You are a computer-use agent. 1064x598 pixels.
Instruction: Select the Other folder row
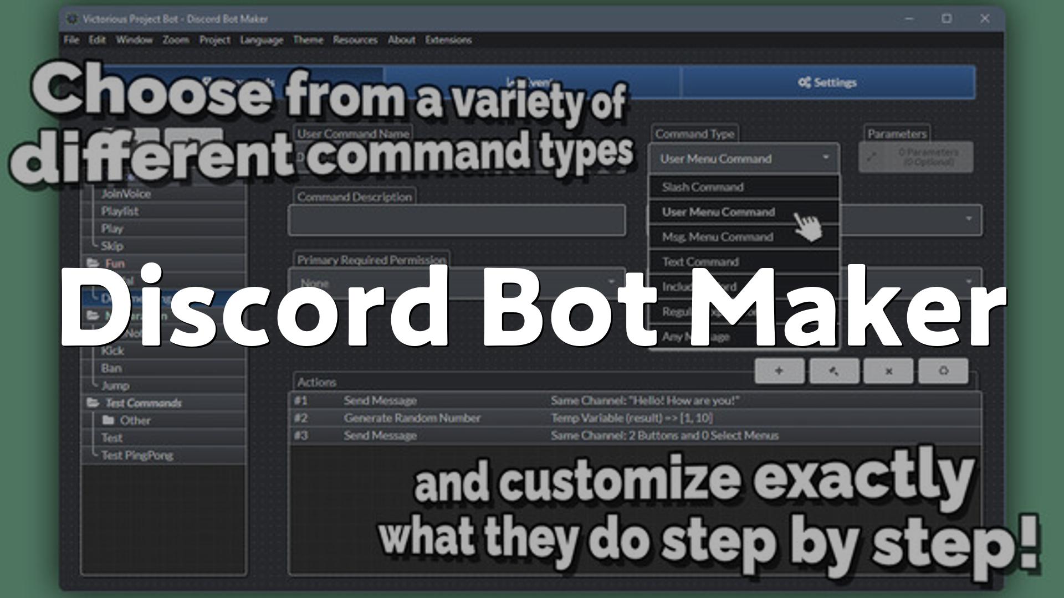click(x=163, y=420)
